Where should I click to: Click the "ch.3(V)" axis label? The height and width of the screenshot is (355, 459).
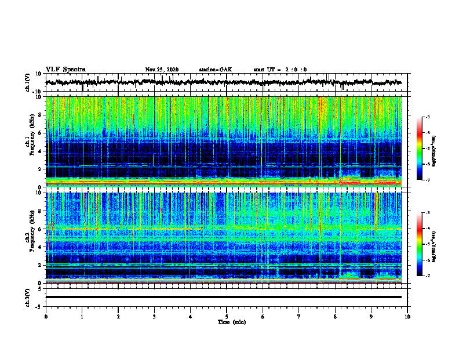point(28,298)
